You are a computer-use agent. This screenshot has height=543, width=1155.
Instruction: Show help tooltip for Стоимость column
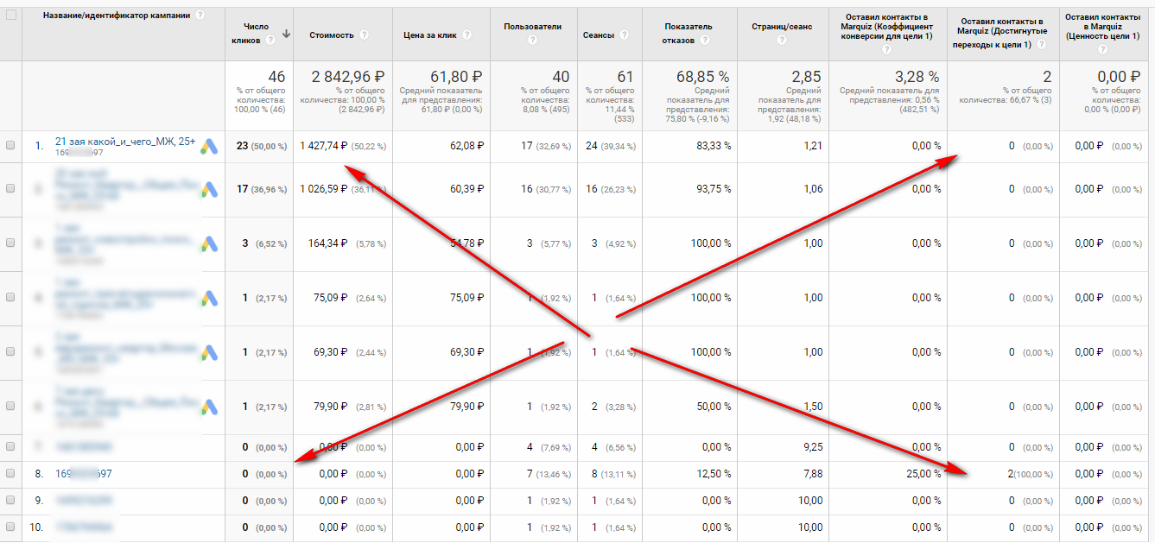point(364,35)
